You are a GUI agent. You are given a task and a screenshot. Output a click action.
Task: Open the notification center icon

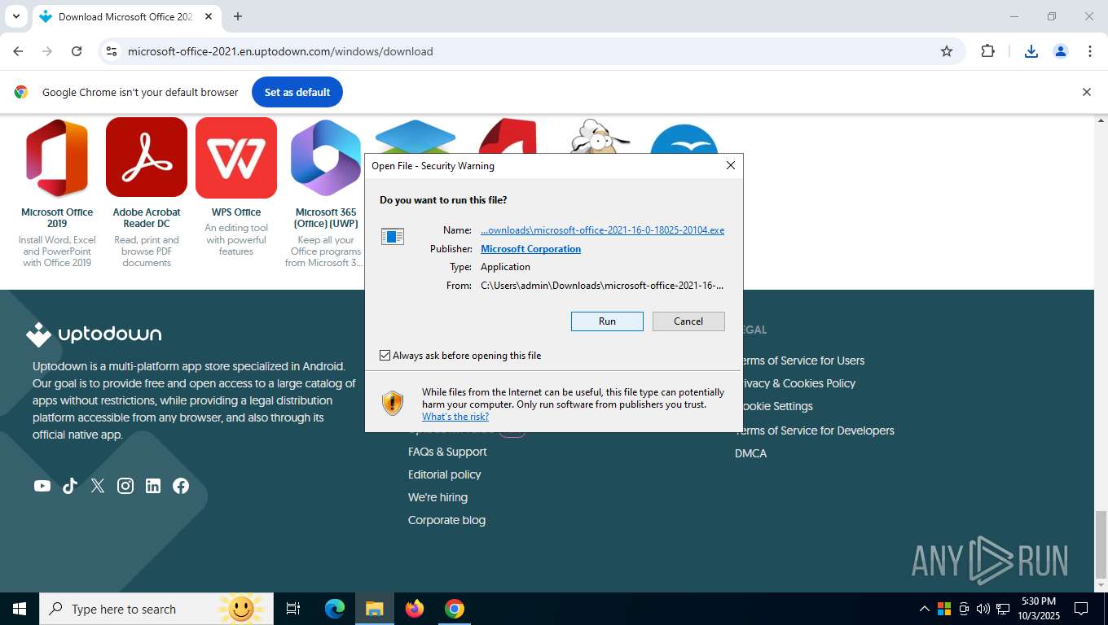click(1081, 609)
